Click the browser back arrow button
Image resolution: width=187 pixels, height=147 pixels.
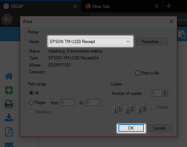(x=7, y=19)
